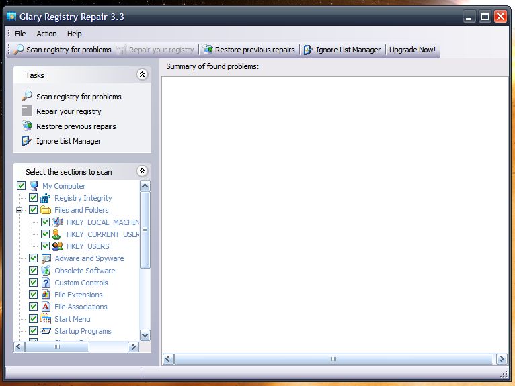
Task: Click the Adware and Spyware icon
Action: tap(46, 258)
